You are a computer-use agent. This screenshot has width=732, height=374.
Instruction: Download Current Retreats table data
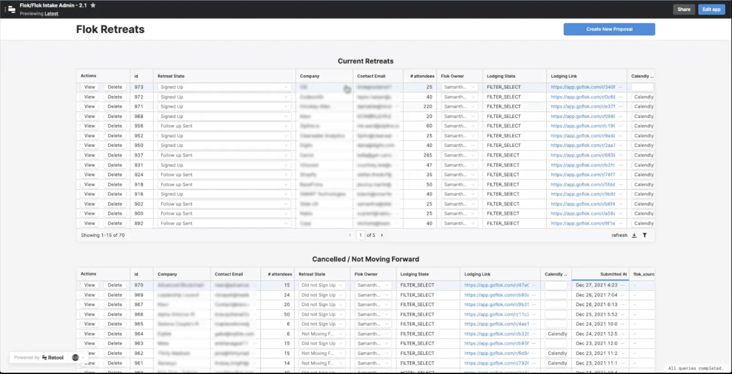coord(634,236)
